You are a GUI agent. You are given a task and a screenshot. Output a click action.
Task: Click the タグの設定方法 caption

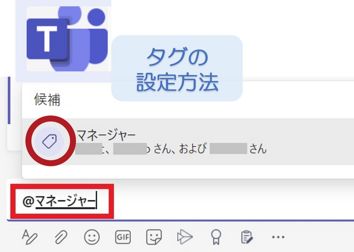pyautogui.click(x=178, y=66)
